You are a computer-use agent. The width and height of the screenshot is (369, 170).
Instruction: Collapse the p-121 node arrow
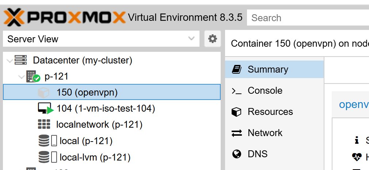pyautogui.click(x=22, y=77)
